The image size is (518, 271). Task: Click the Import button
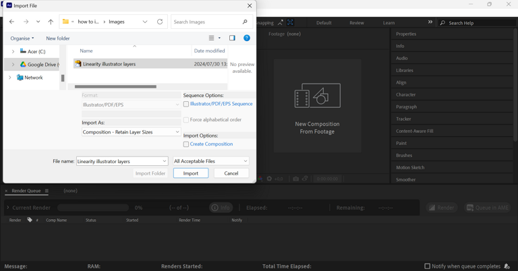(191, 173)
